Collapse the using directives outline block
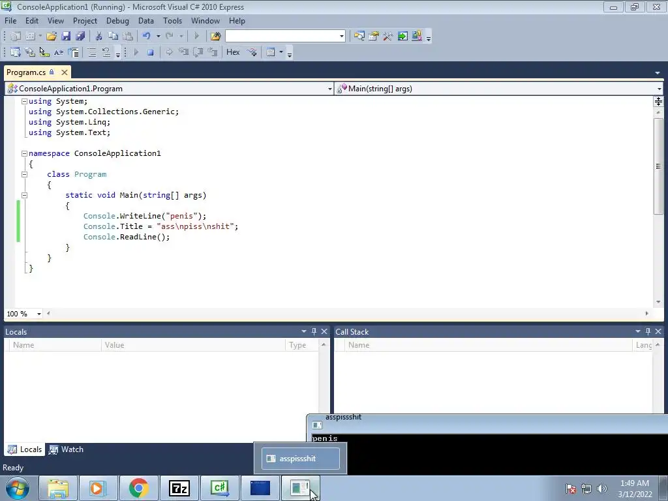 tap(24, 101)
